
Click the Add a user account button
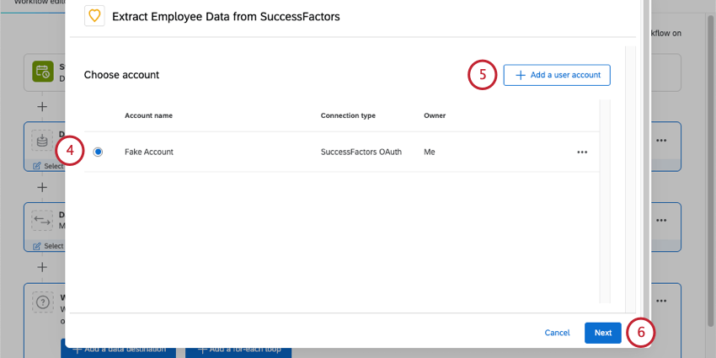pos(557,75)
